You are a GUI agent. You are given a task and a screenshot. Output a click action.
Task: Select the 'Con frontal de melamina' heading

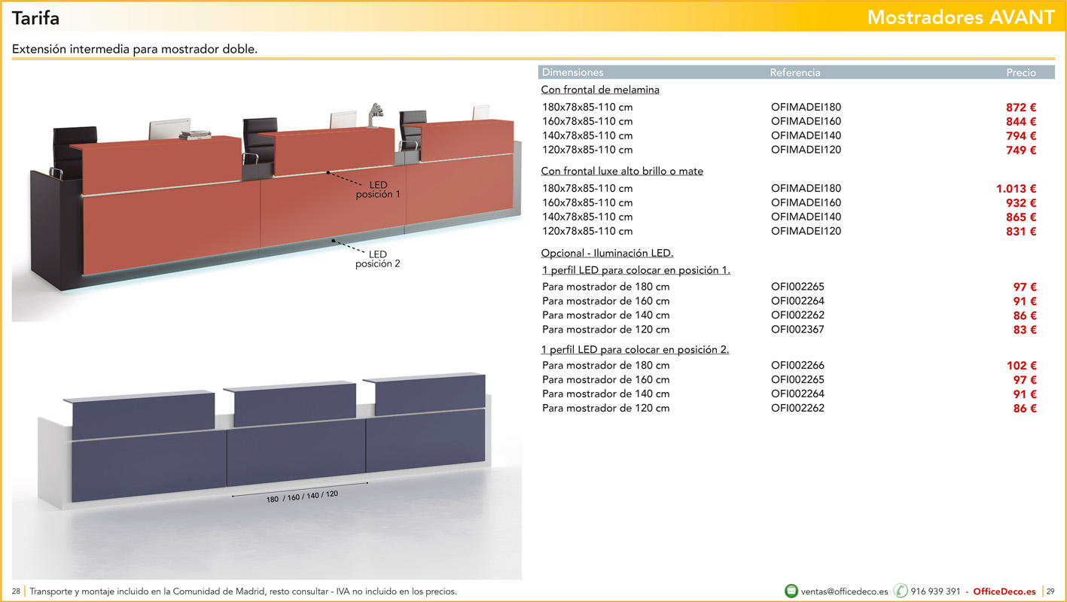click(x=600, y=90)
